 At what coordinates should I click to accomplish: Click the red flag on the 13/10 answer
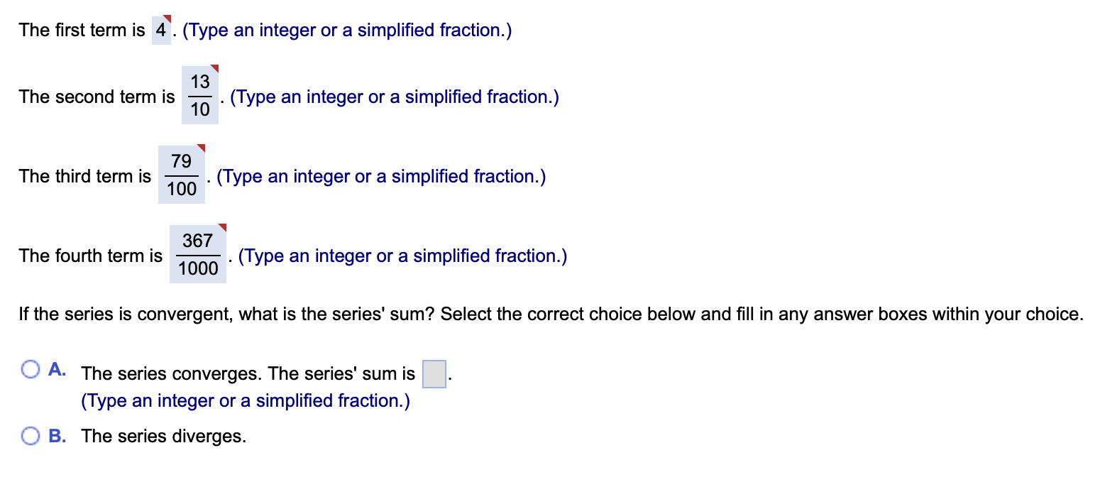click(215, 69)
